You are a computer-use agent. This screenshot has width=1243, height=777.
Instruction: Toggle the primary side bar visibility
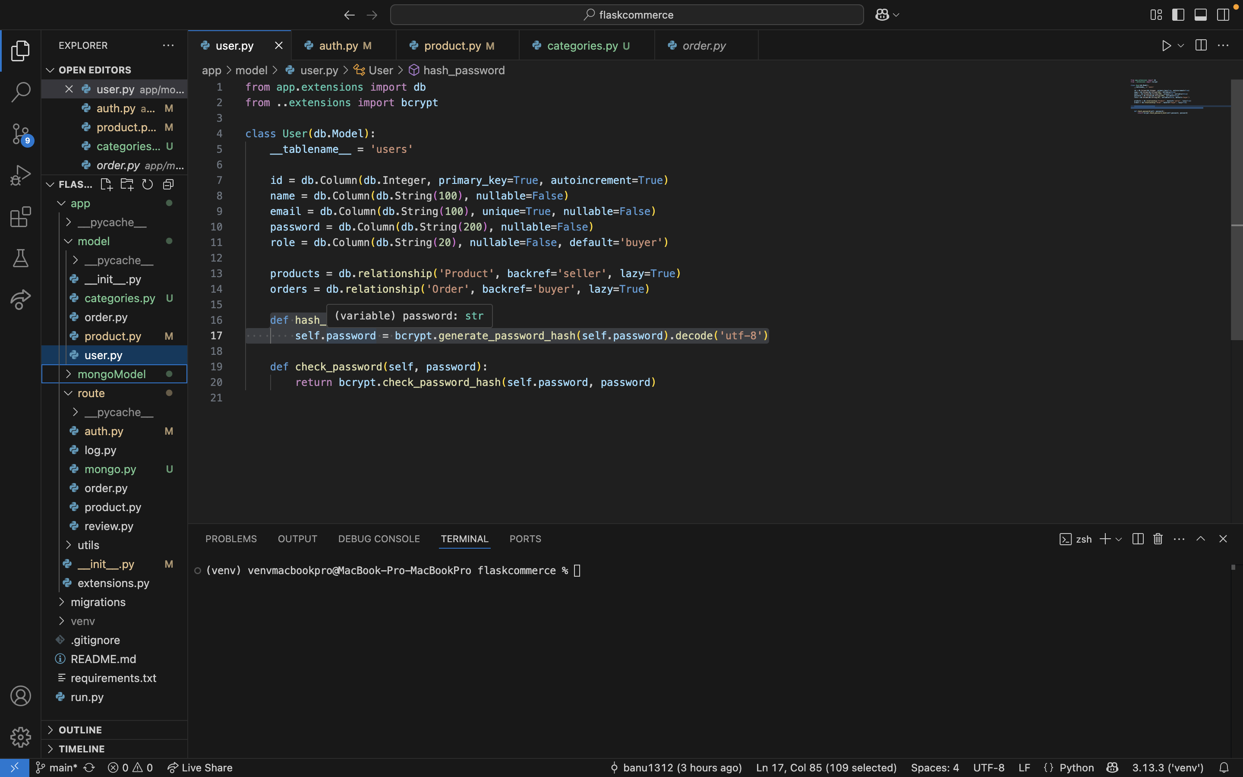point(1178,15)
